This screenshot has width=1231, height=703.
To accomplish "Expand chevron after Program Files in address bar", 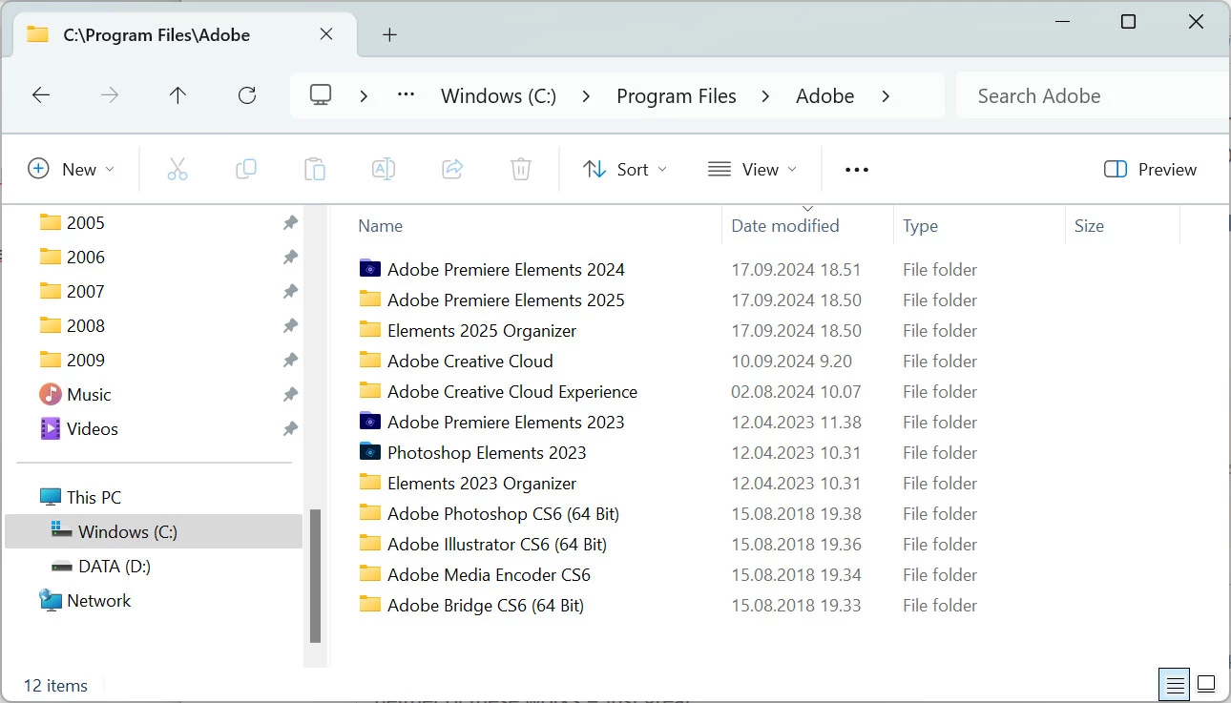I will point(766,95).
